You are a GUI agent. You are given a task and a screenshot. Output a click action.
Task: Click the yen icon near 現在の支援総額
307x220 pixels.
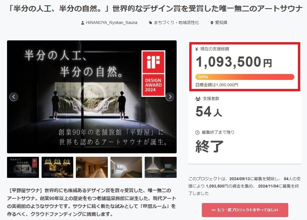[x=197, y=49]
